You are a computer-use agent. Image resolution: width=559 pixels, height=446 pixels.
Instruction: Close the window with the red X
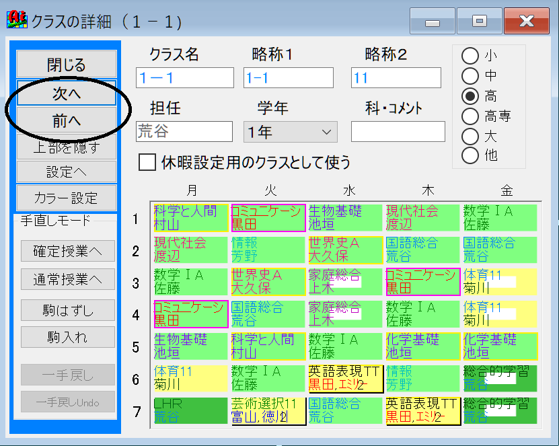pyautogui.click(x=526, y=21)
